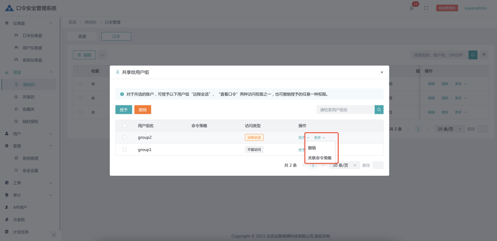Click the notification bell icon
497x241 pixels.
tap(412, 8)
